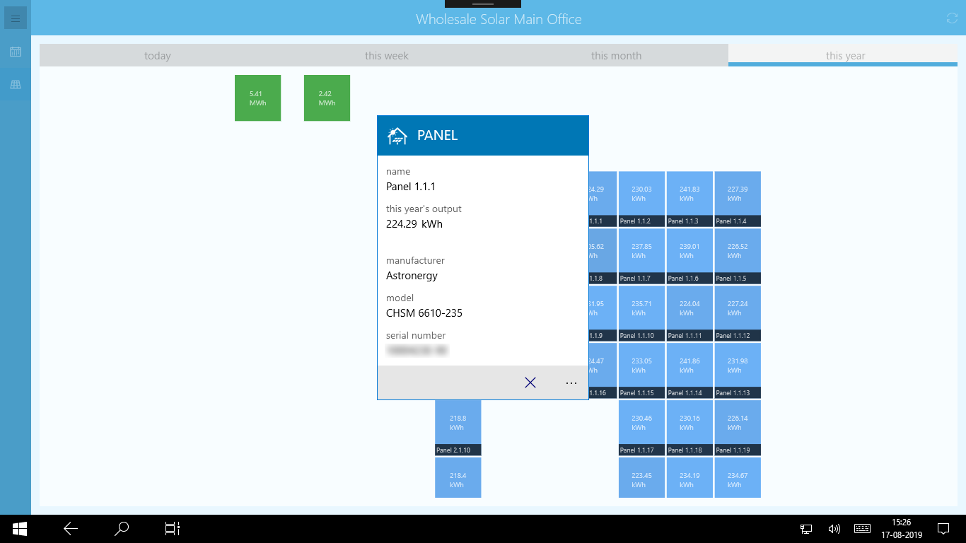Click the back arrow on the taskbar
Viewport: 966px width, 543px height.
pyautogui.click(x=69, y=528)
